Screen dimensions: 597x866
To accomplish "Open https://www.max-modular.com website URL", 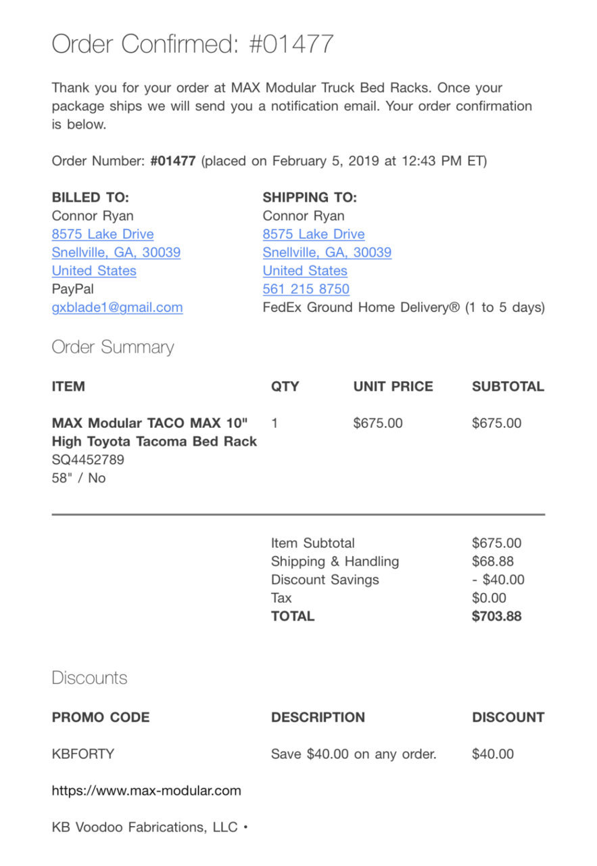I will [x=147, y=791].
